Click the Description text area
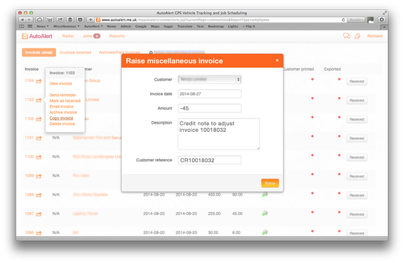 [x=219, y=134]
